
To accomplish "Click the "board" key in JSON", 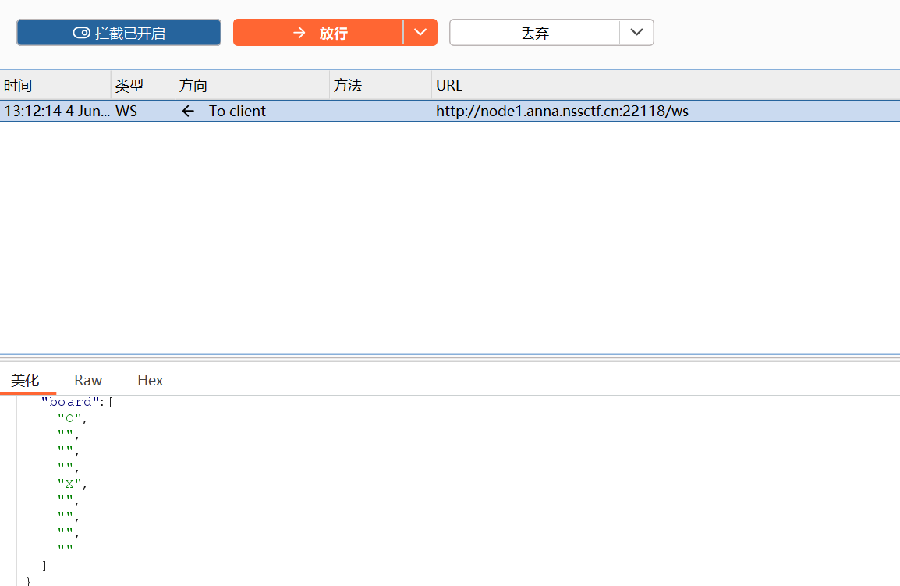I will (69, 402).
